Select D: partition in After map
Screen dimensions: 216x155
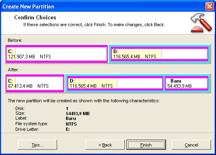tap(115, 83)
